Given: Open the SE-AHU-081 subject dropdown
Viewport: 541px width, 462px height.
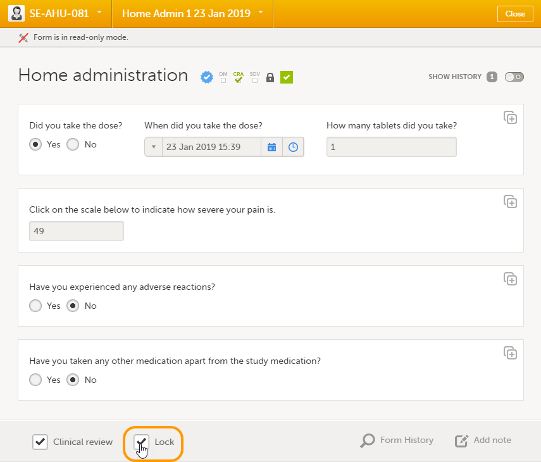Looking at the screenshot, I should (x=99, y=12).
